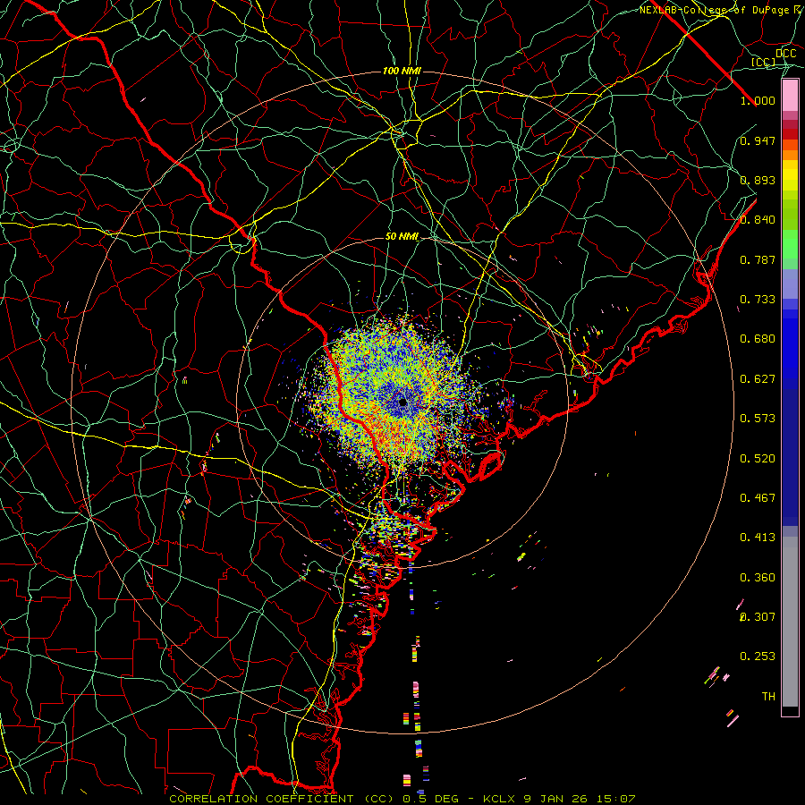Click the 50 NMI range ring label
The height and width of the screenshot is (805, 805).
402,237
